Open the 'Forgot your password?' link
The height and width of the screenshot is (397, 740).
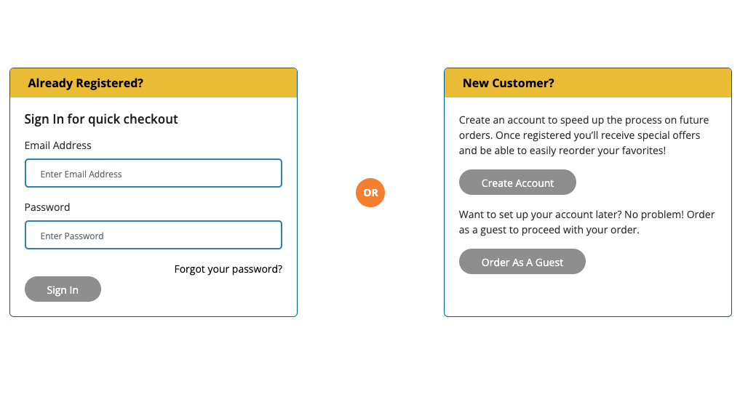tap(228, 269)
